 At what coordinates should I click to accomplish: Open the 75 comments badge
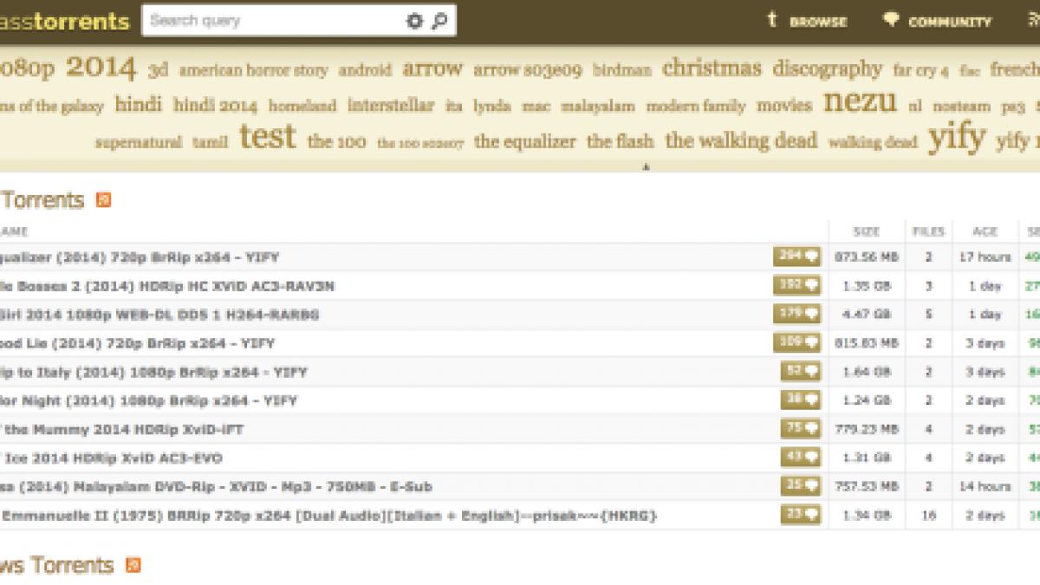point(800,429)
